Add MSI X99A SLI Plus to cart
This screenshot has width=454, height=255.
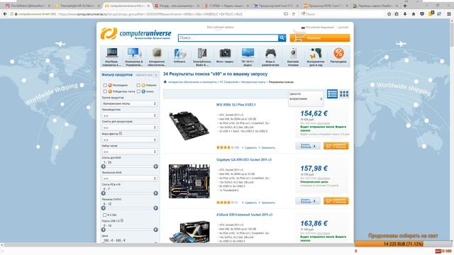[336, 146]
